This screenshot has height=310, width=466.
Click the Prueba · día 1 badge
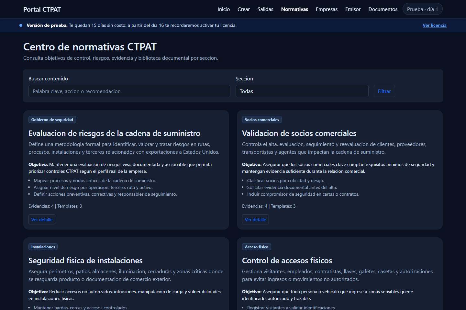coord(423,9)
